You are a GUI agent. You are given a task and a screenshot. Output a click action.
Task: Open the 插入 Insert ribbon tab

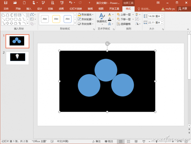(x=29, y=9)
